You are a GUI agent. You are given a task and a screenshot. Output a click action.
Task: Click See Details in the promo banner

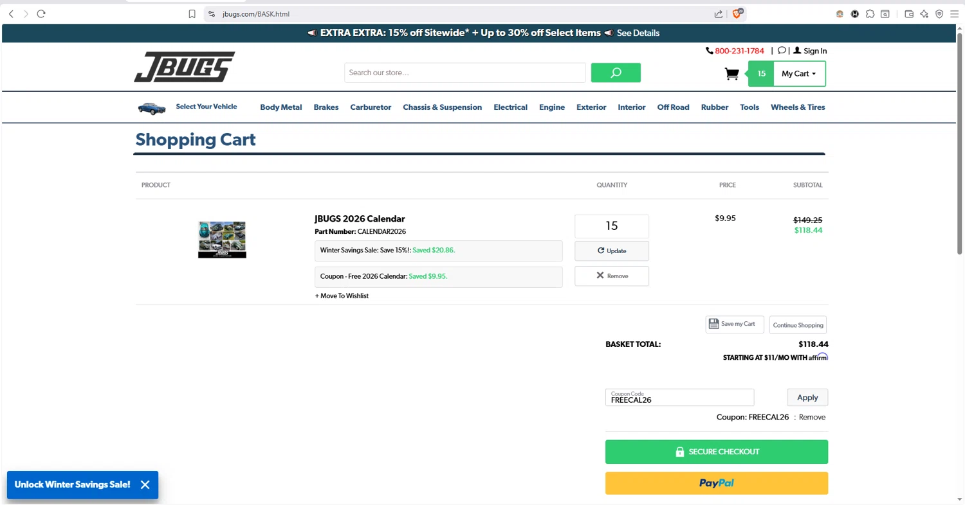click(638, 33)
